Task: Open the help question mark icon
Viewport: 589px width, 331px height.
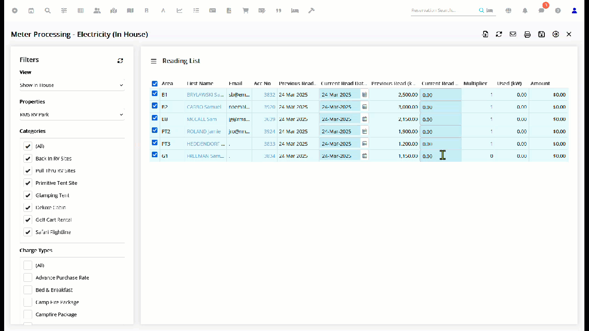Action: (x=558, y=11)
